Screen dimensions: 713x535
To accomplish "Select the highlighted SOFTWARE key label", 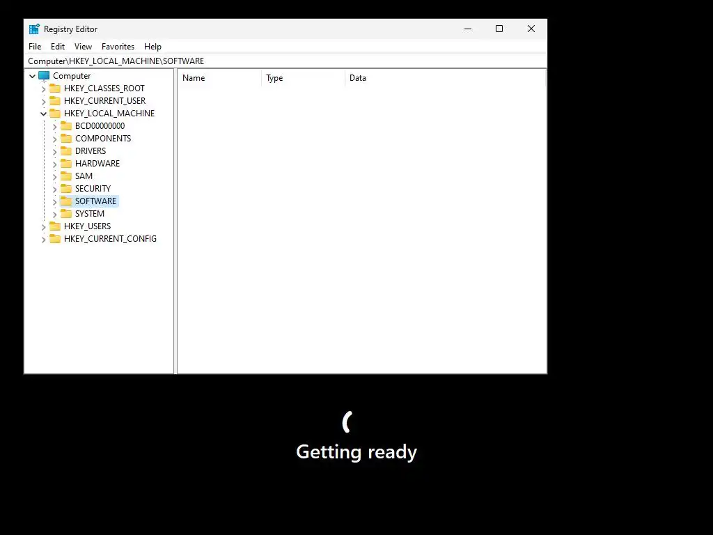I will (x=95, y=201).
